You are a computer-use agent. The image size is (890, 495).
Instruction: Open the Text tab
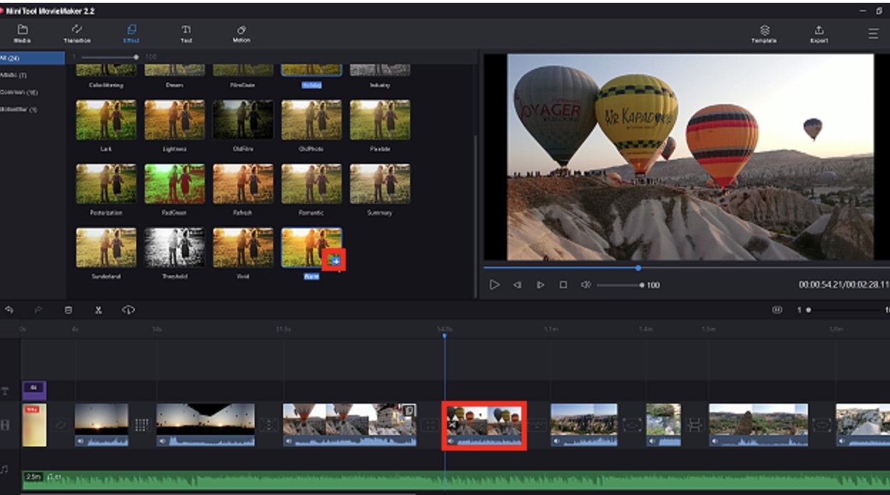click(186, 34)
